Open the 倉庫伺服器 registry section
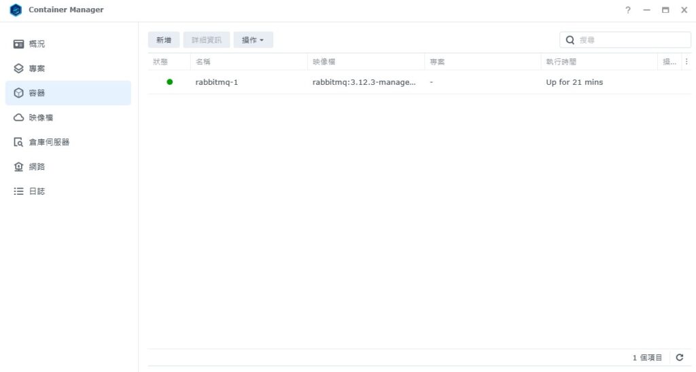This screenshot has width=696, height=372. point(69,142)
